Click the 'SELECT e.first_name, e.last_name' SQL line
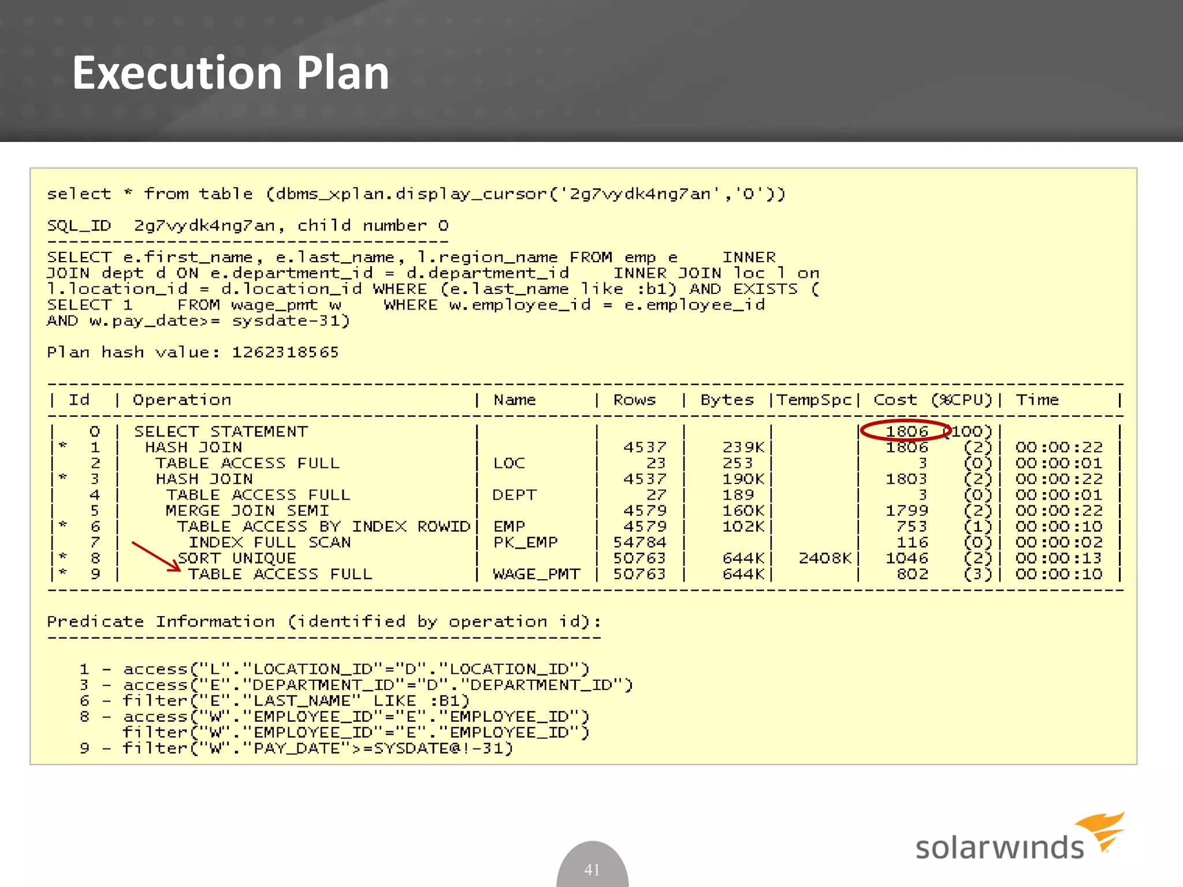The height and width of the screenshot is (887, 1183). (x=411, y=257)
